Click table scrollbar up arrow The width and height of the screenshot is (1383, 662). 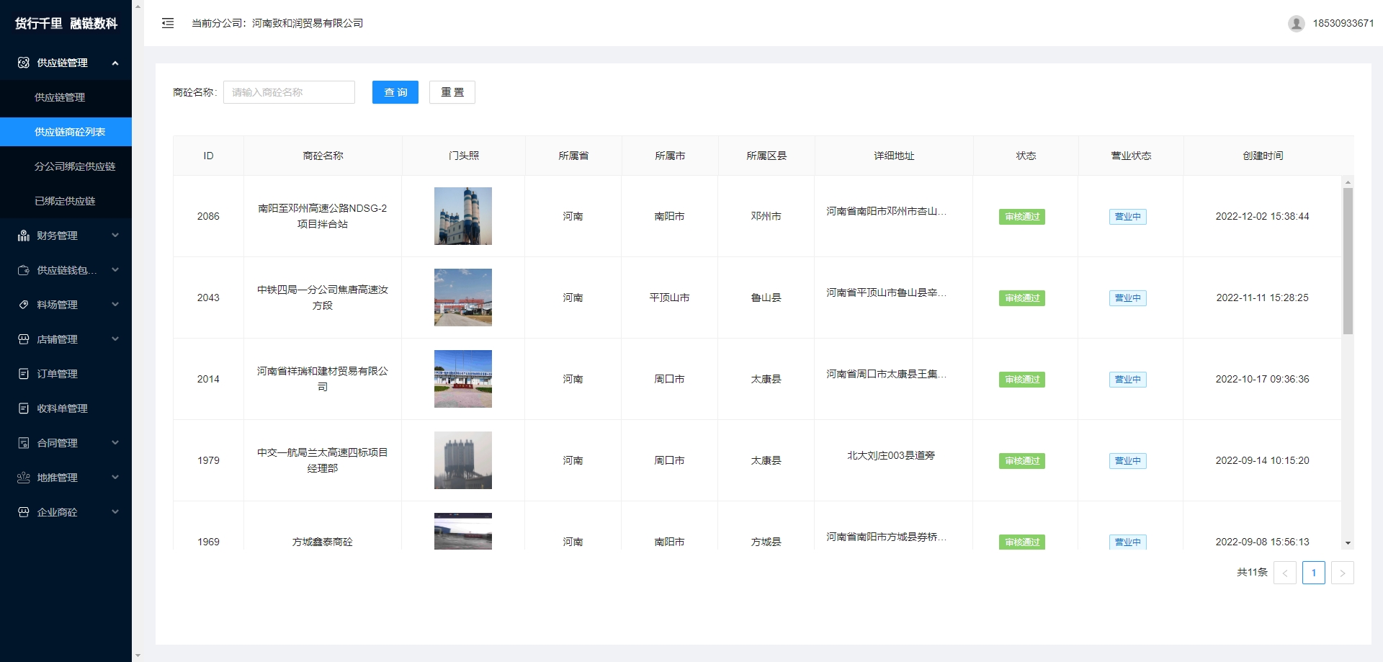tap(1348, 182)
